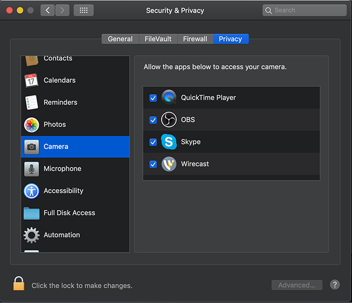
Task: Go back with the left arrow button
Action: tap(47, 11)
